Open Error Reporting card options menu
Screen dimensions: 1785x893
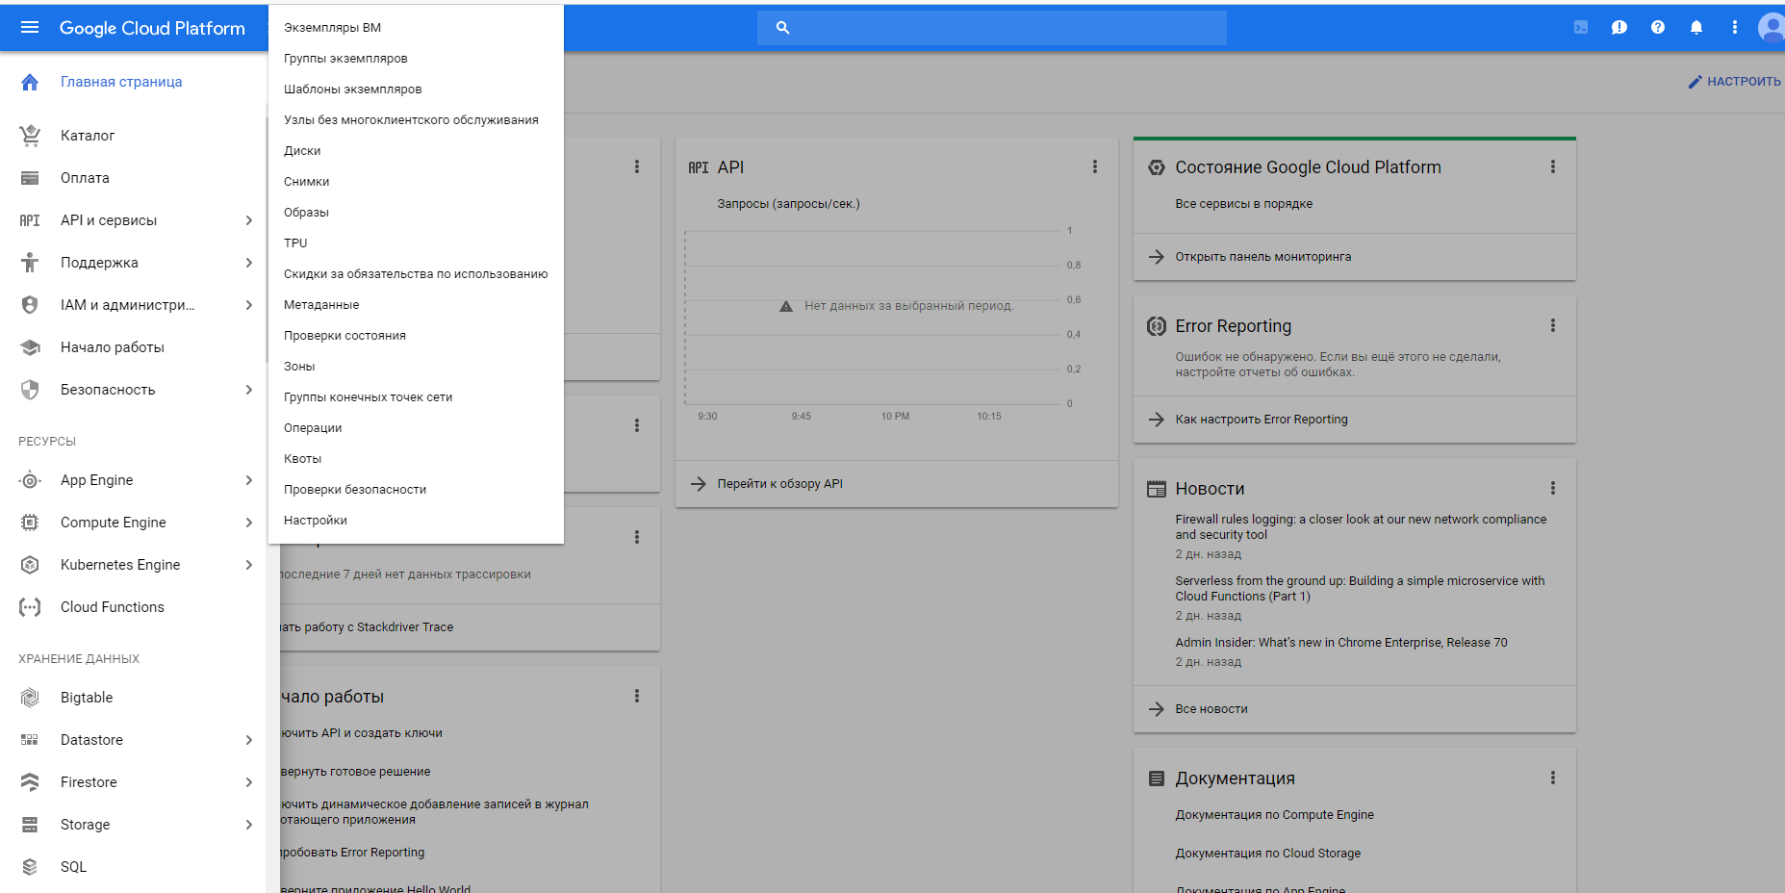1552,325
